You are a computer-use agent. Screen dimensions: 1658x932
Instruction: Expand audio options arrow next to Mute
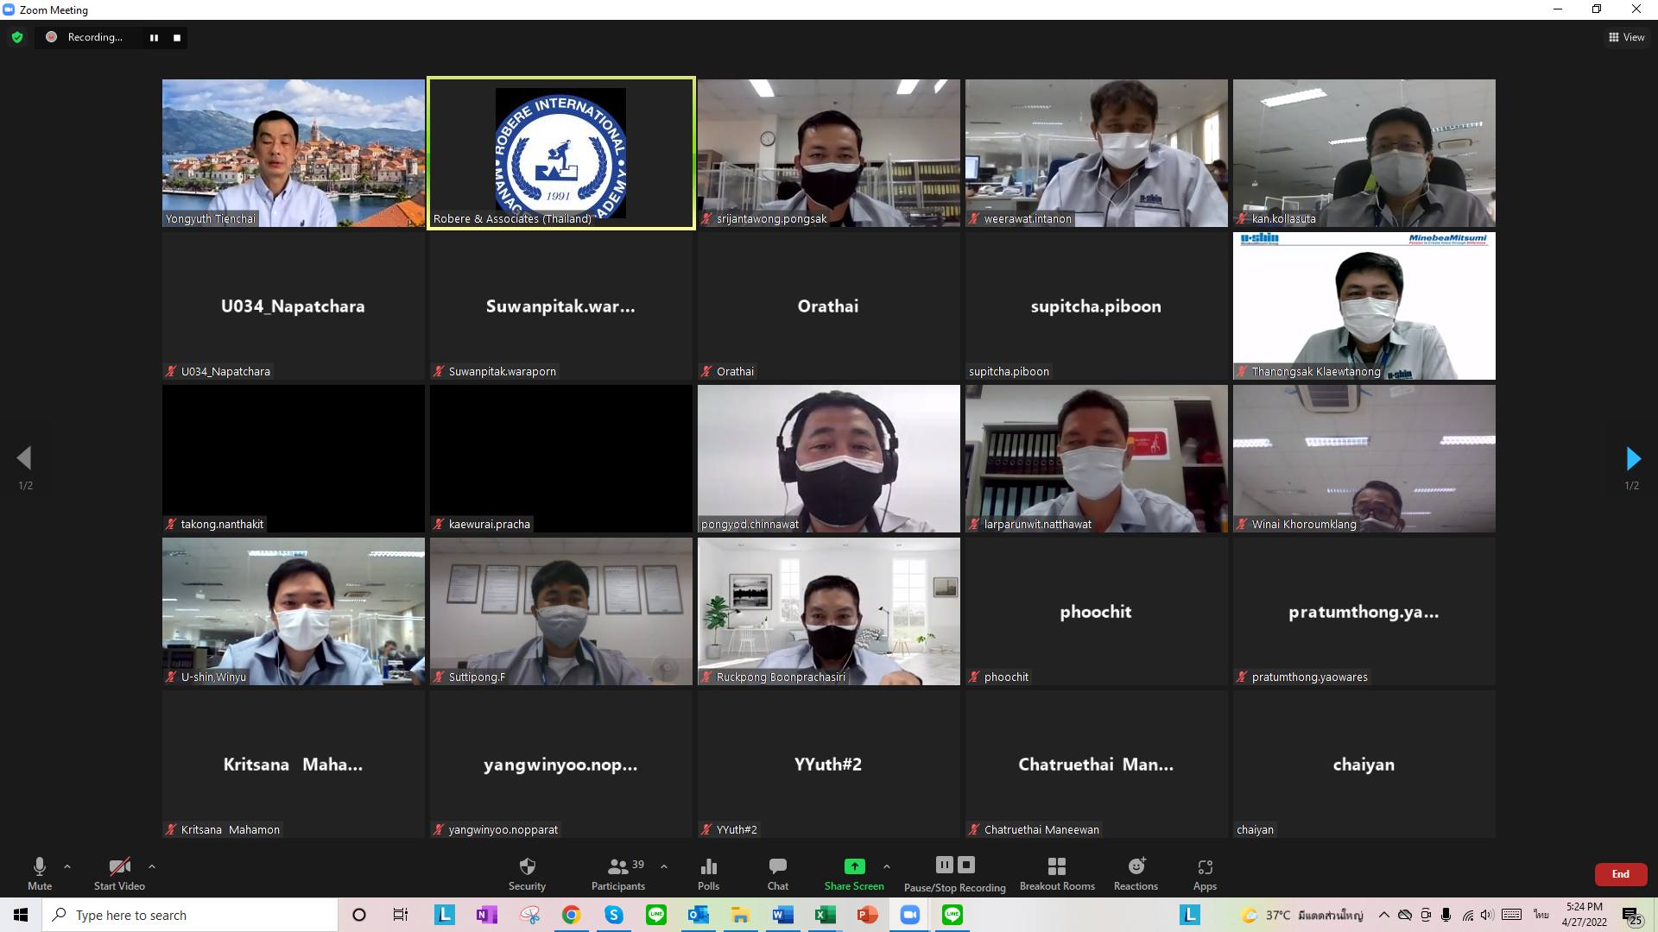[x=67, y=866]
